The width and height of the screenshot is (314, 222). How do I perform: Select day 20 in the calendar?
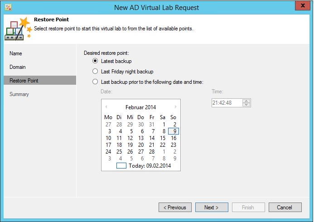click(x=141, y=145)
